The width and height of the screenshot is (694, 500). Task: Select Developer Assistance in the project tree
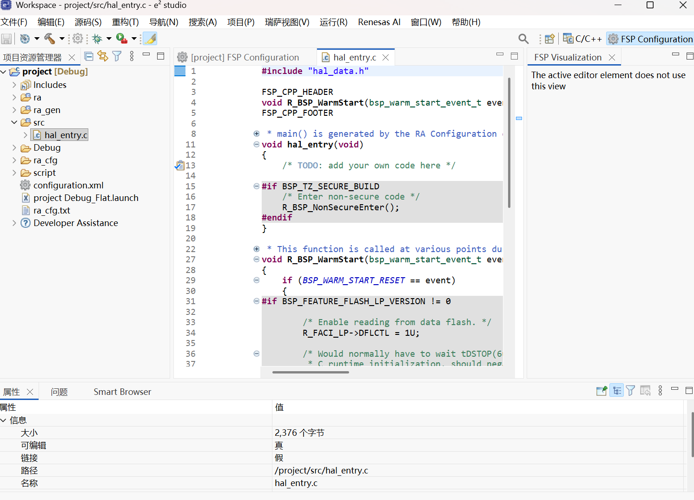76,223
